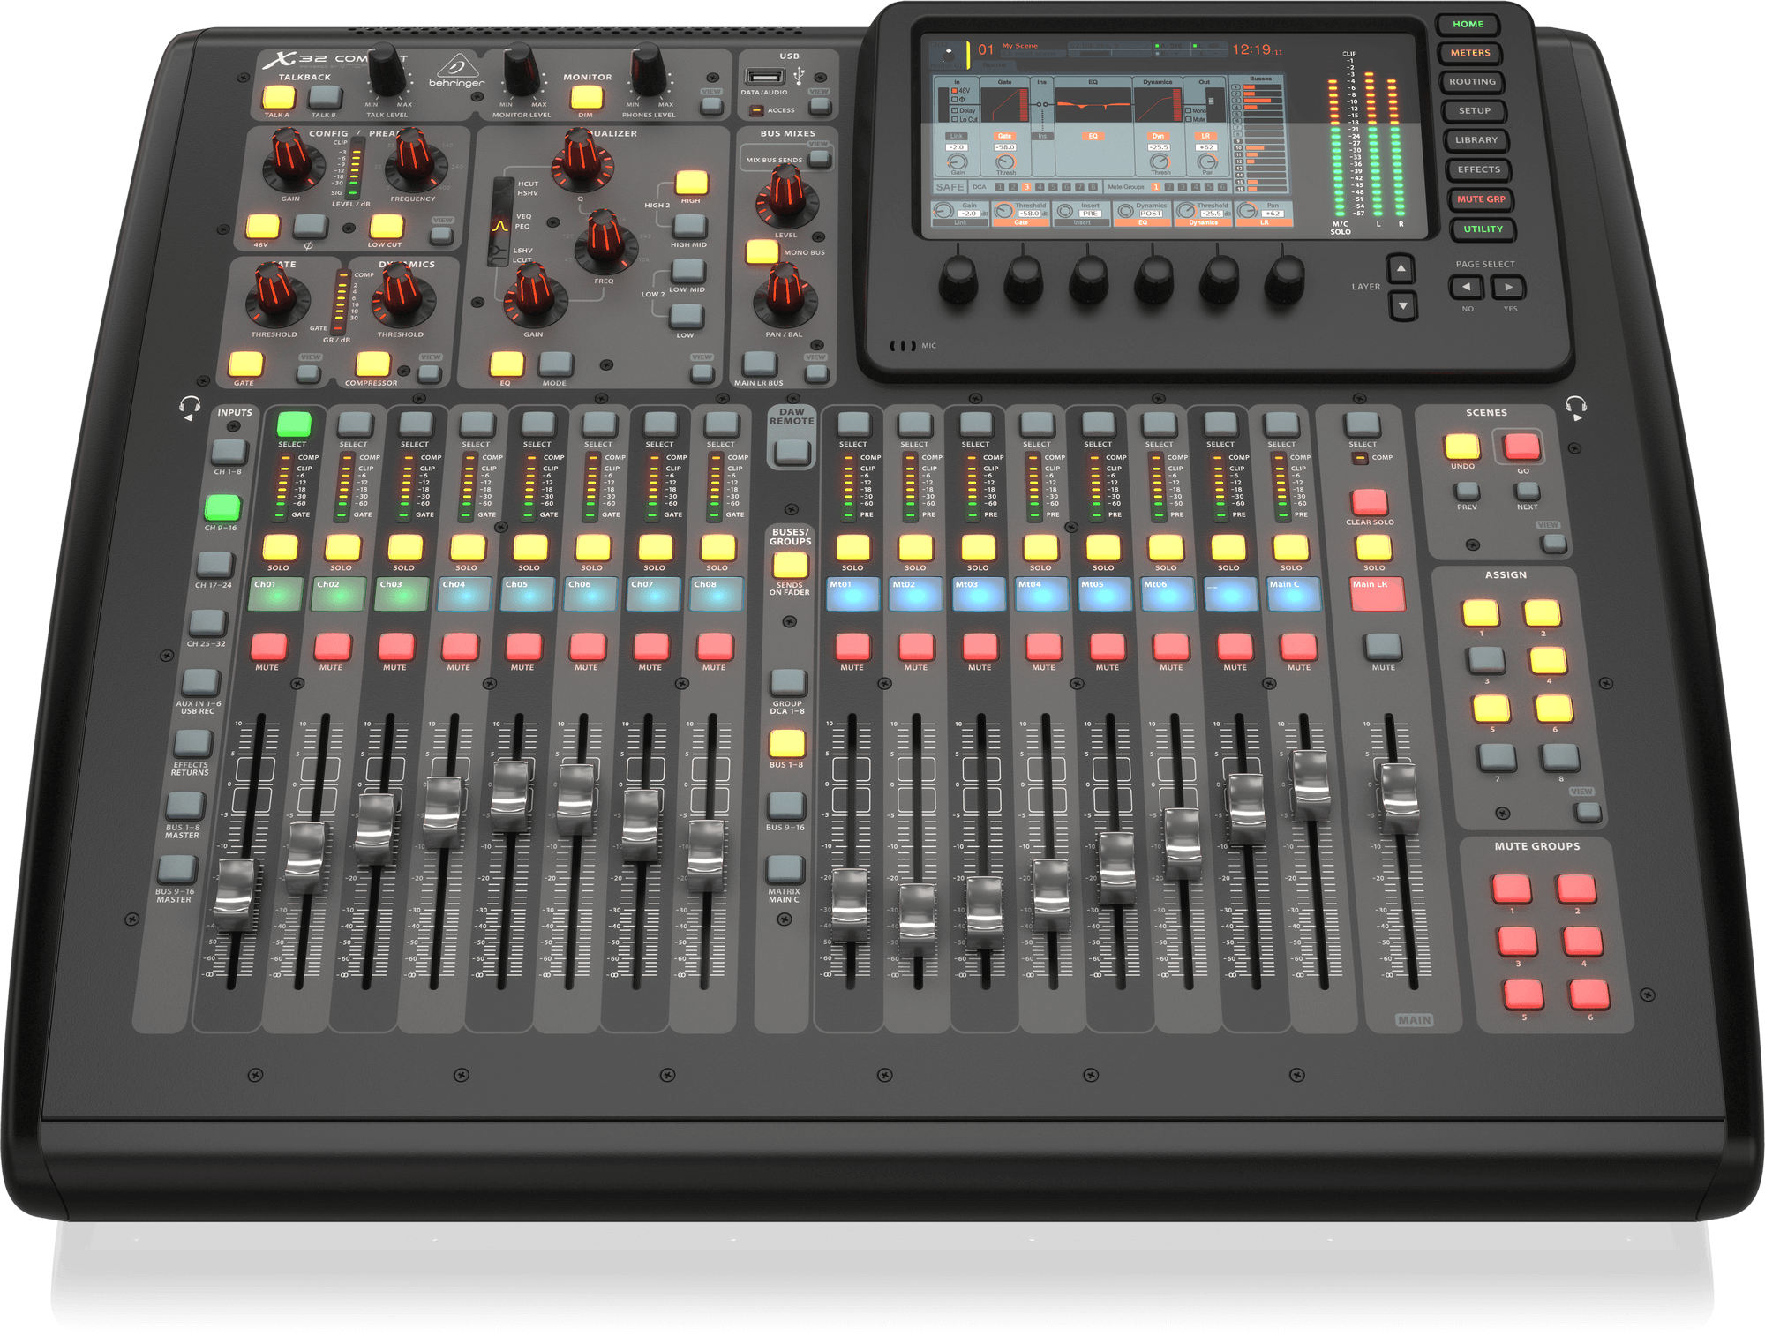Select the MATRIX MAIN C layer

785,870
